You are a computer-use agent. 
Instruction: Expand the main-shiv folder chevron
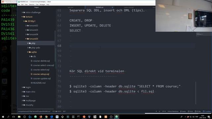22,92
